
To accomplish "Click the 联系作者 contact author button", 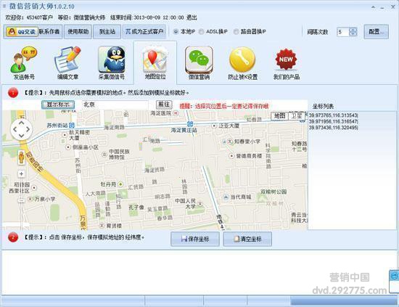I will 49,32.
